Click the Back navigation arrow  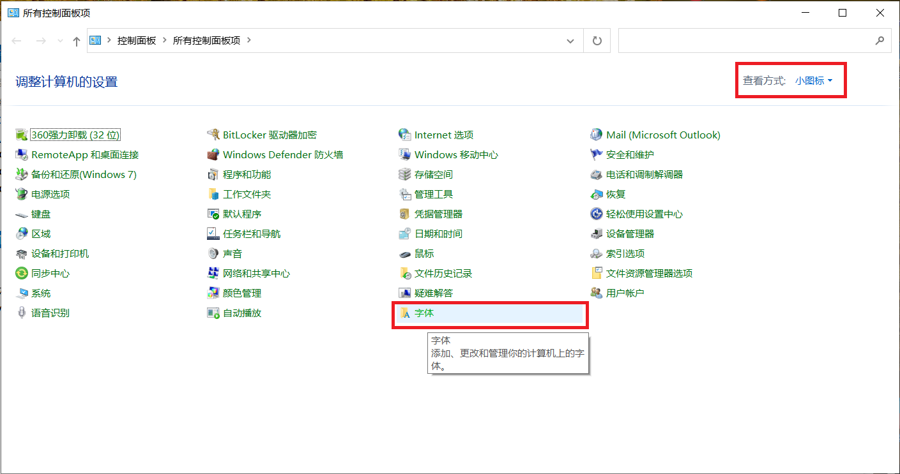(x=17, y=41)
